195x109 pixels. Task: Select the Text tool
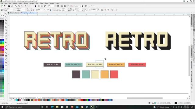pos(6,42)
